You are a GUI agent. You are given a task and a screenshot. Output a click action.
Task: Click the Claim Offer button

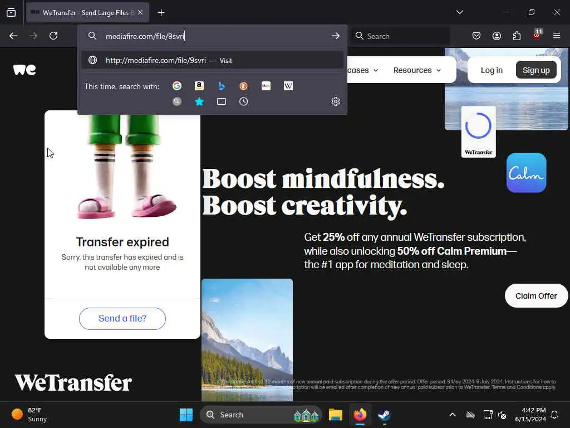point(536,296)
